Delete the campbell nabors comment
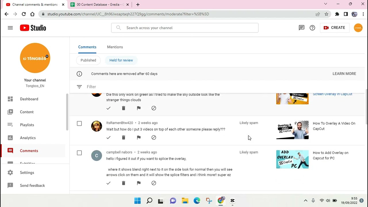The image size is (368, 207). (124, 183)
